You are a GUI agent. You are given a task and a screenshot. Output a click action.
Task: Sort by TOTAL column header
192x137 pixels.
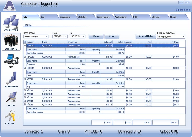coord(165,42)
